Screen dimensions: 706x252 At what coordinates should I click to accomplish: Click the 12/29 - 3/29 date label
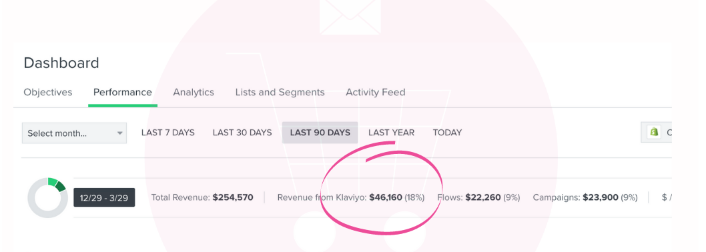pyautogui.click(x=104, y=197)
